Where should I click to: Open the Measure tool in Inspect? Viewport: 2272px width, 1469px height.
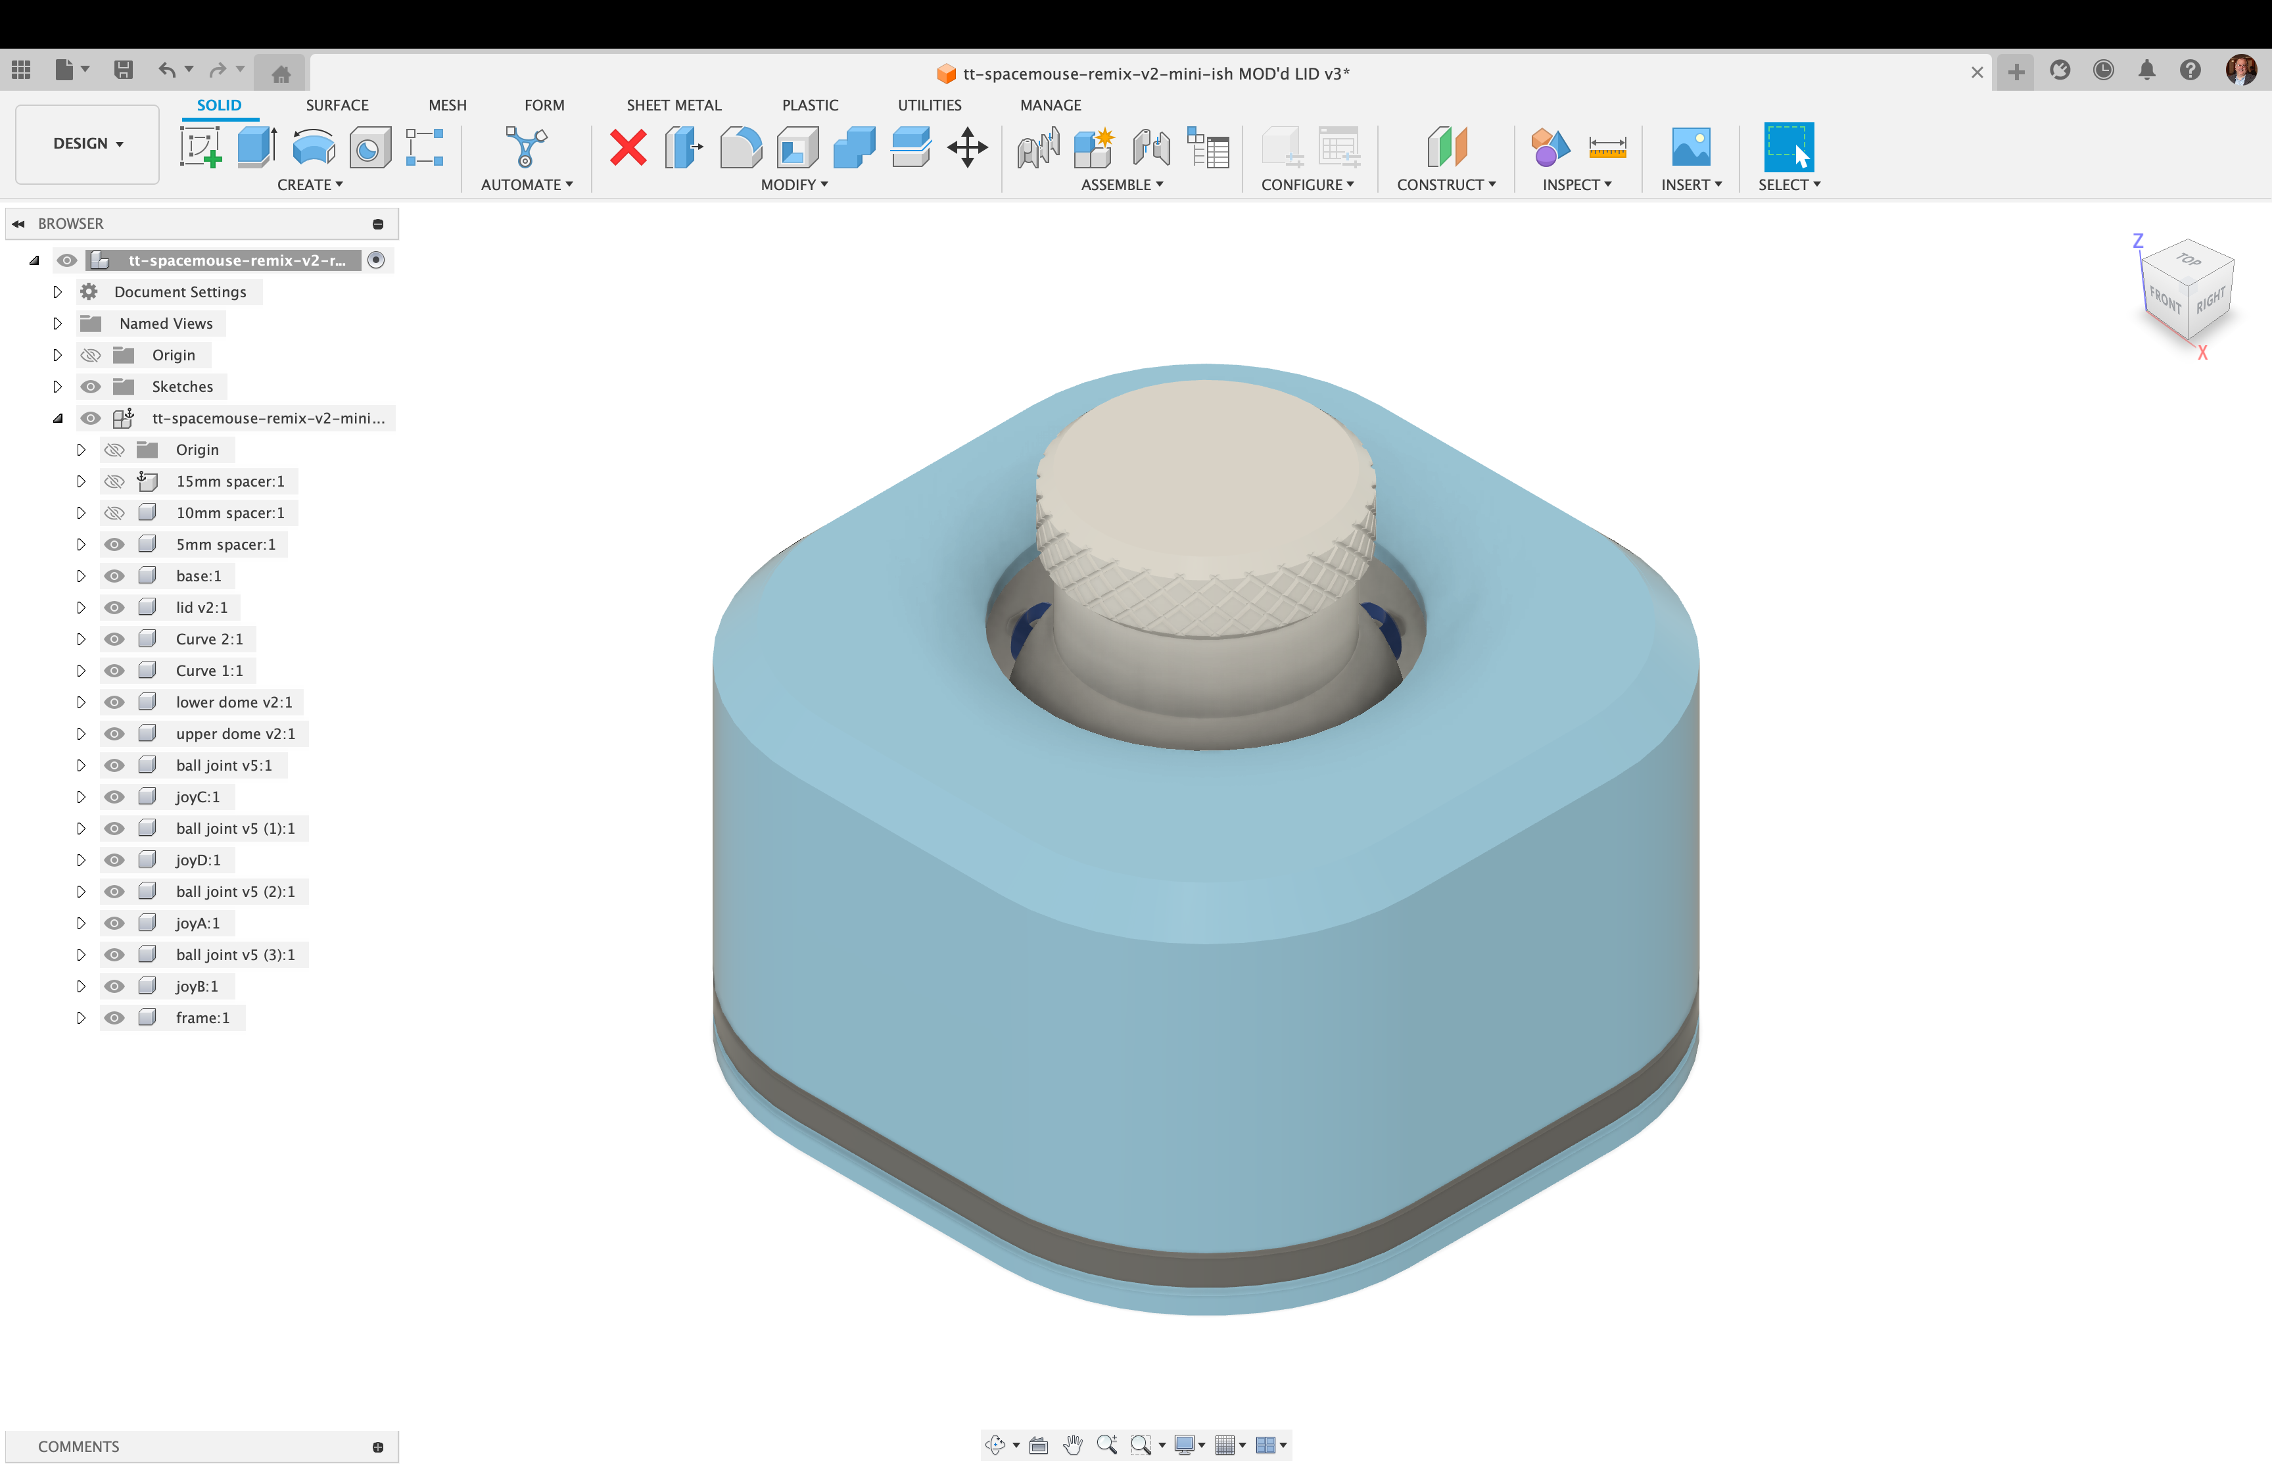pos(1607,148)
